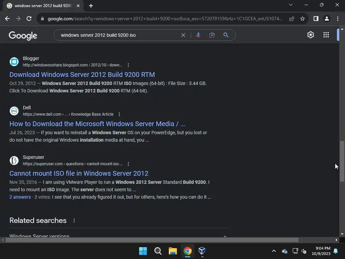The image size is (345, 259).
Task: Open the windowsxshare.blogspot.com URL line
Action: (73, 65)
